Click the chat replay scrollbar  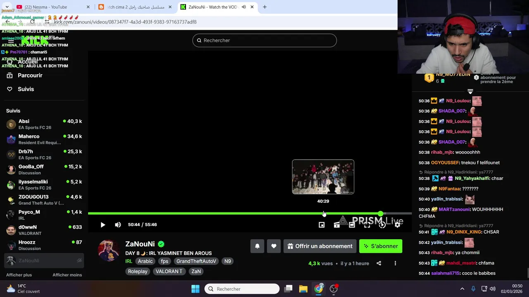(x=527, y=273)
